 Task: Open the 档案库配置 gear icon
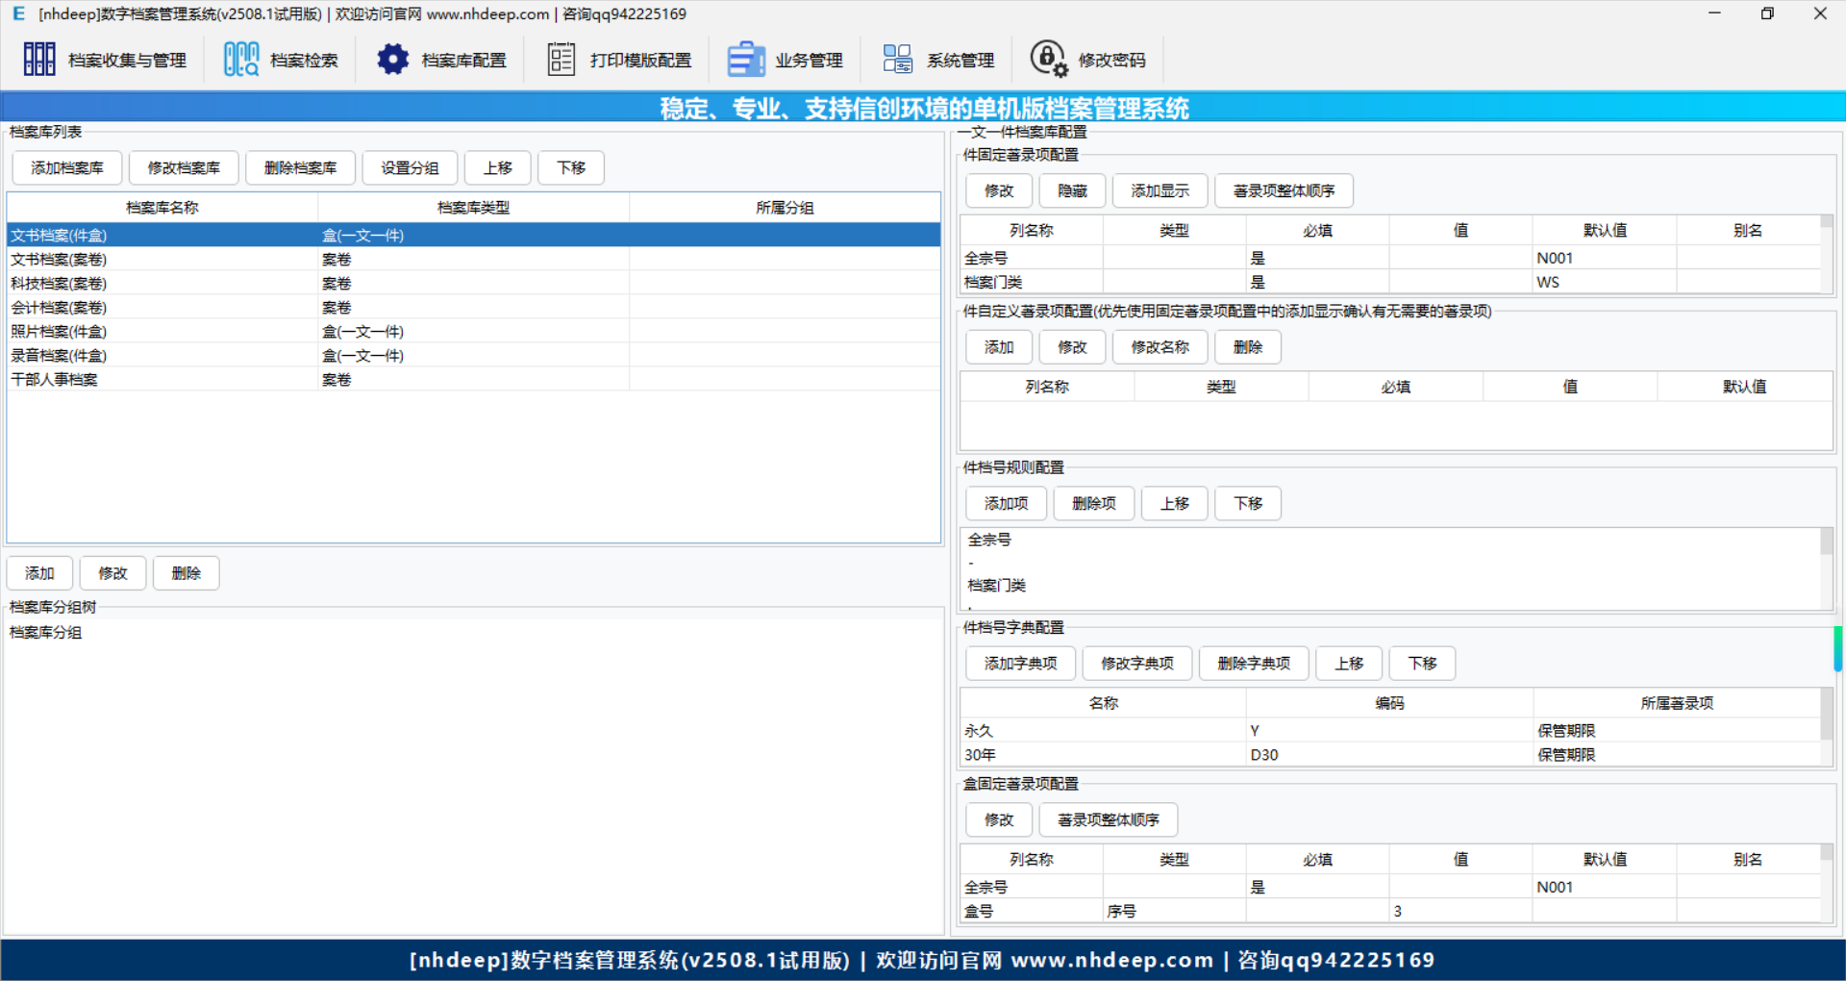click(x=392, y=60)
